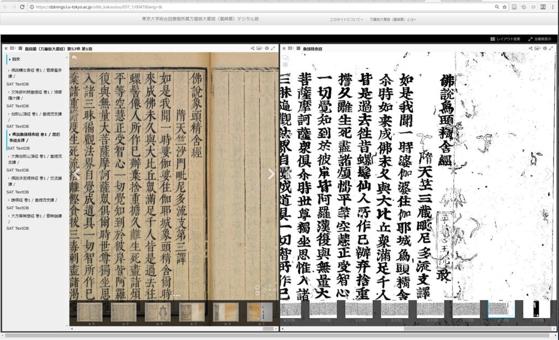Expand the left viewer window to fullscreen
The height and width of the screenshot is (340, 559).
[273, 48]
